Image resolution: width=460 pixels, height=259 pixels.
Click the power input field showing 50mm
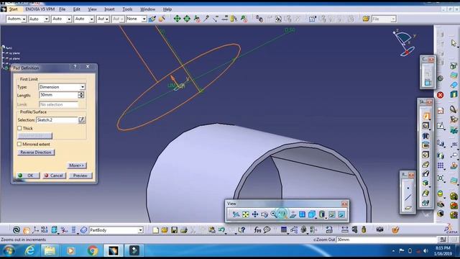387,240
